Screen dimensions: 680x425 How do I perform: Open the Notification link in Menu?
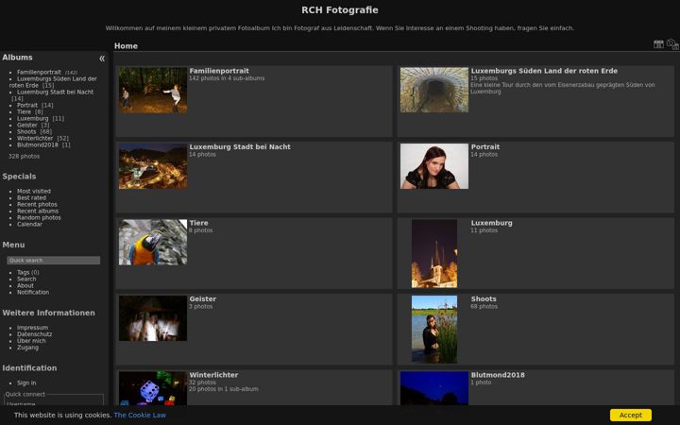click(x=33, y=292)
